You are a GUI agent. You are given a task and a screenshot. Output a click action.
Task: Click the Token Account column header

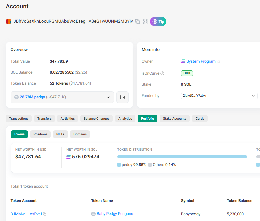click(x=23, y=201)
